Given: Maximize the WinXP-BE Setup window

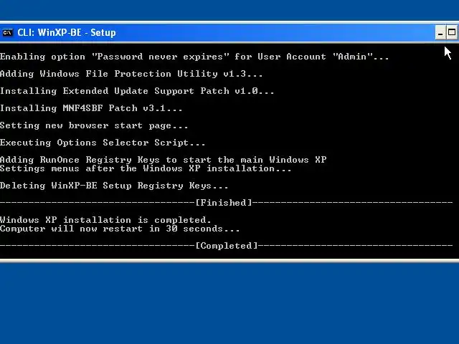Looking at the screenshot, I should pos(452,32).
